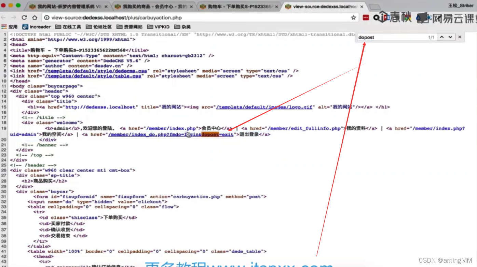Click the hidden input value clickout line
This screenshot has height=267, width=477.
pyautogui.click(x=97, y=202)
